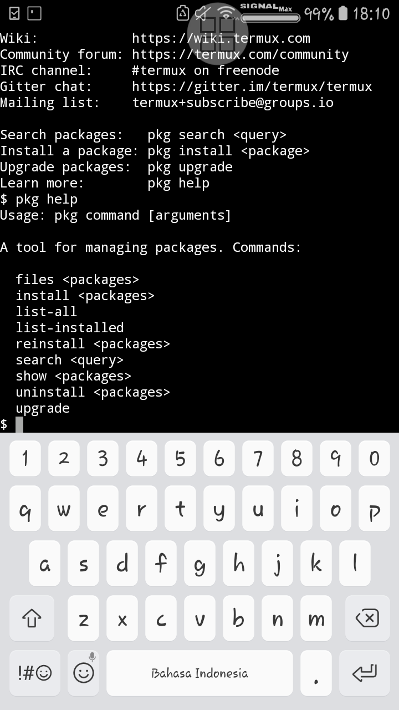Toggle the Shift arrow key
The height and width of the screenshot is (710, 399).
tap(32, 618)
